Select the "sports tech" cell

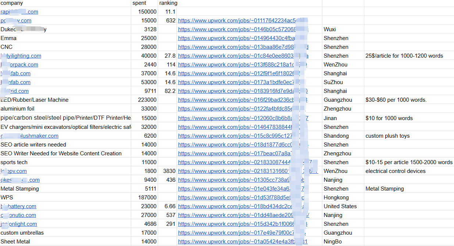(x=65, y=162)
